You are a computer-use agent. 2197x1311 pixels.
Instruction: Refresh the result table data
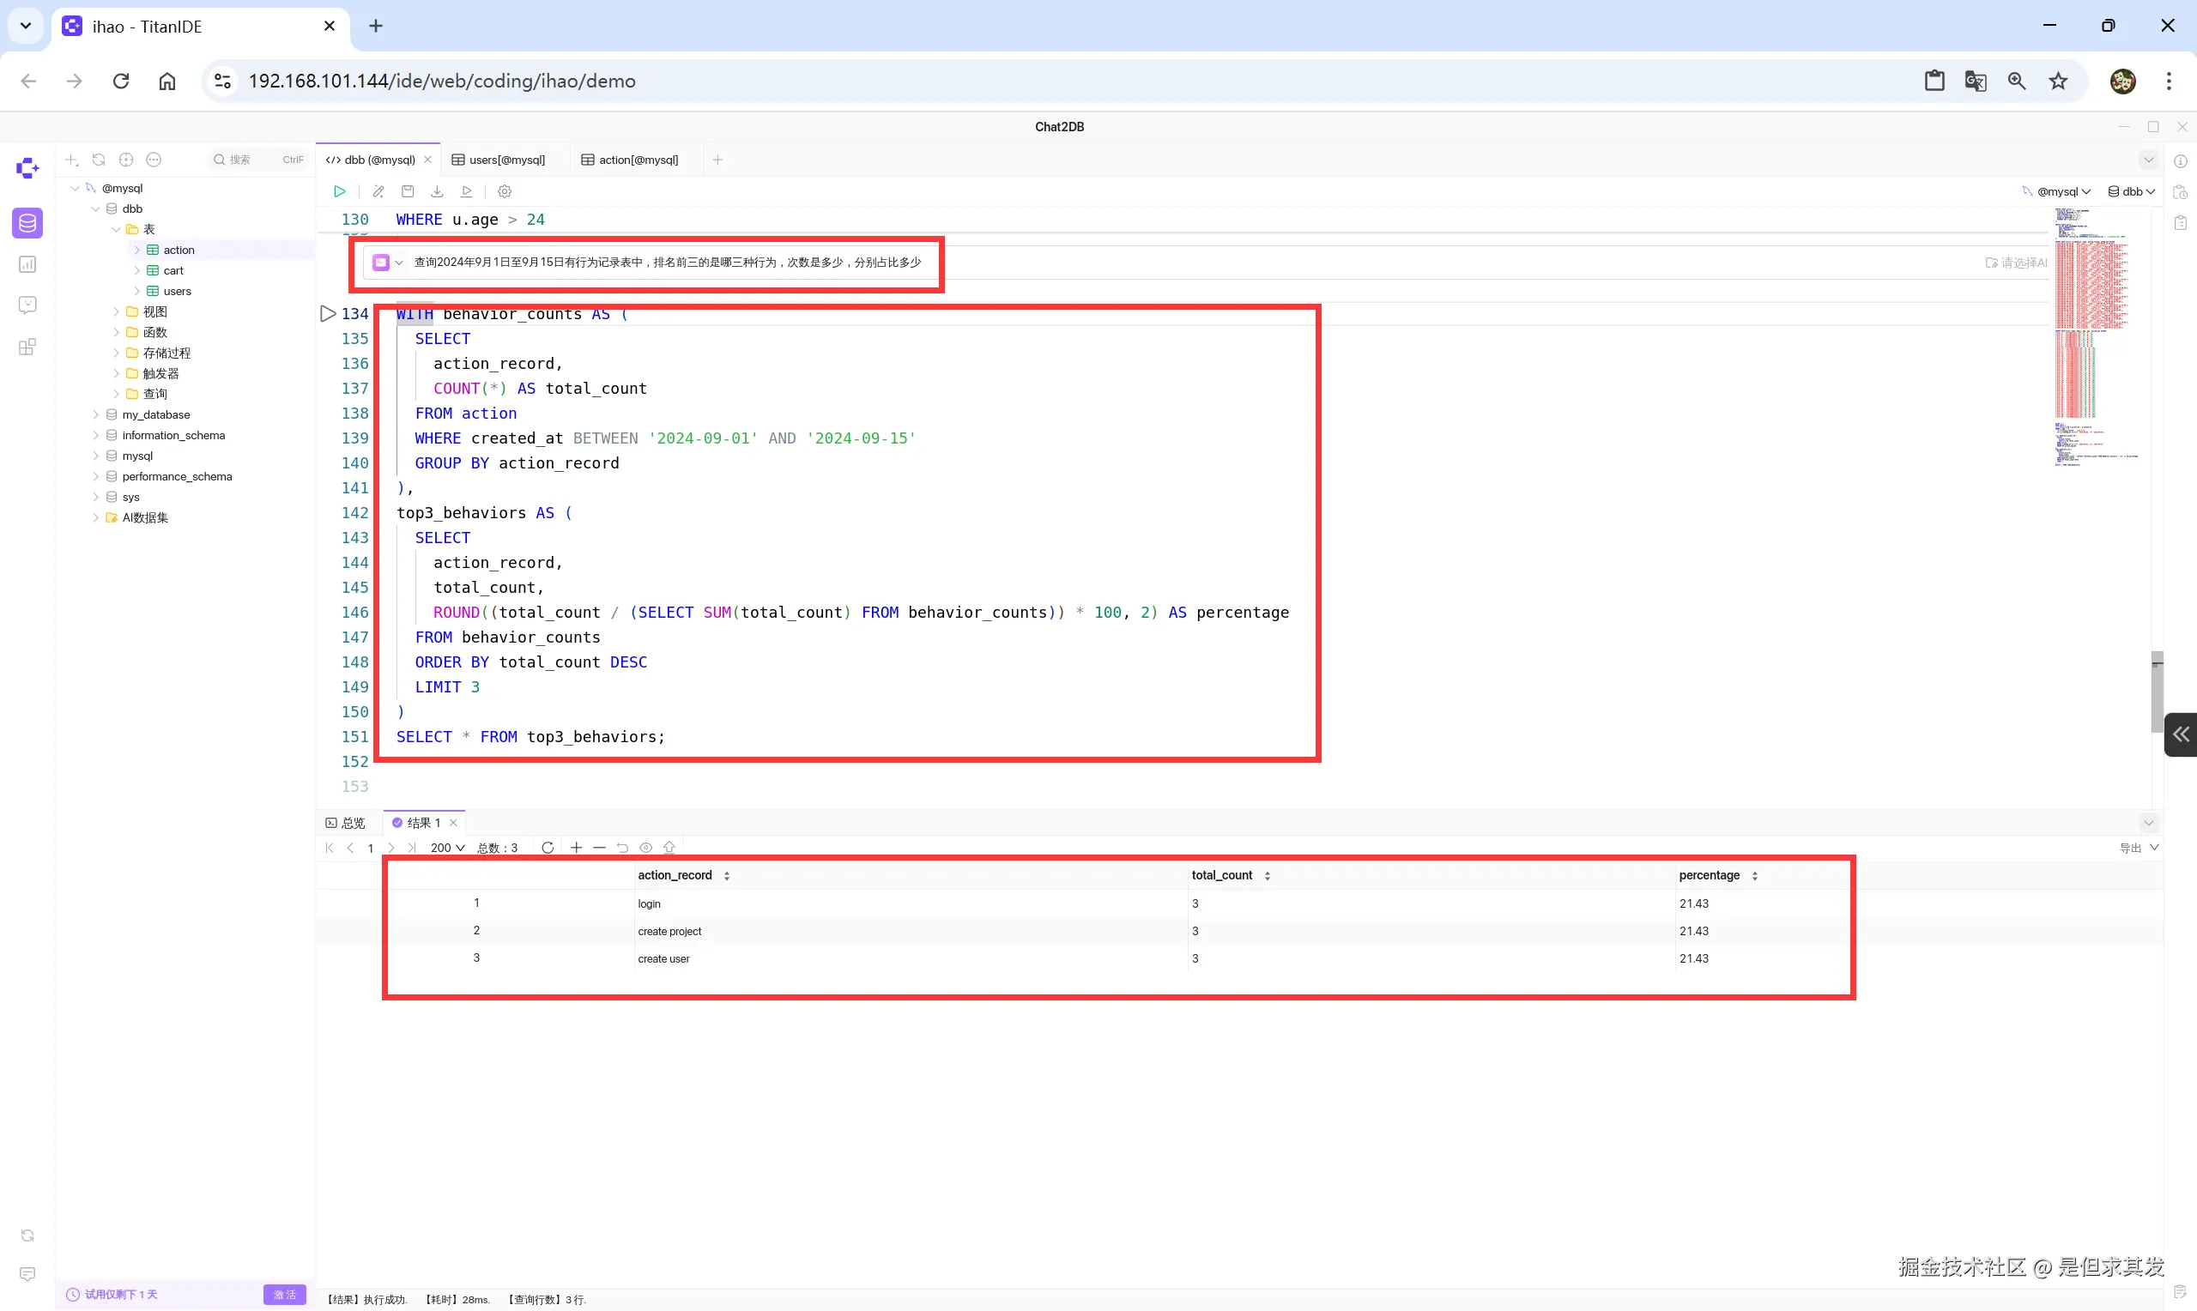tap(548, 848)
